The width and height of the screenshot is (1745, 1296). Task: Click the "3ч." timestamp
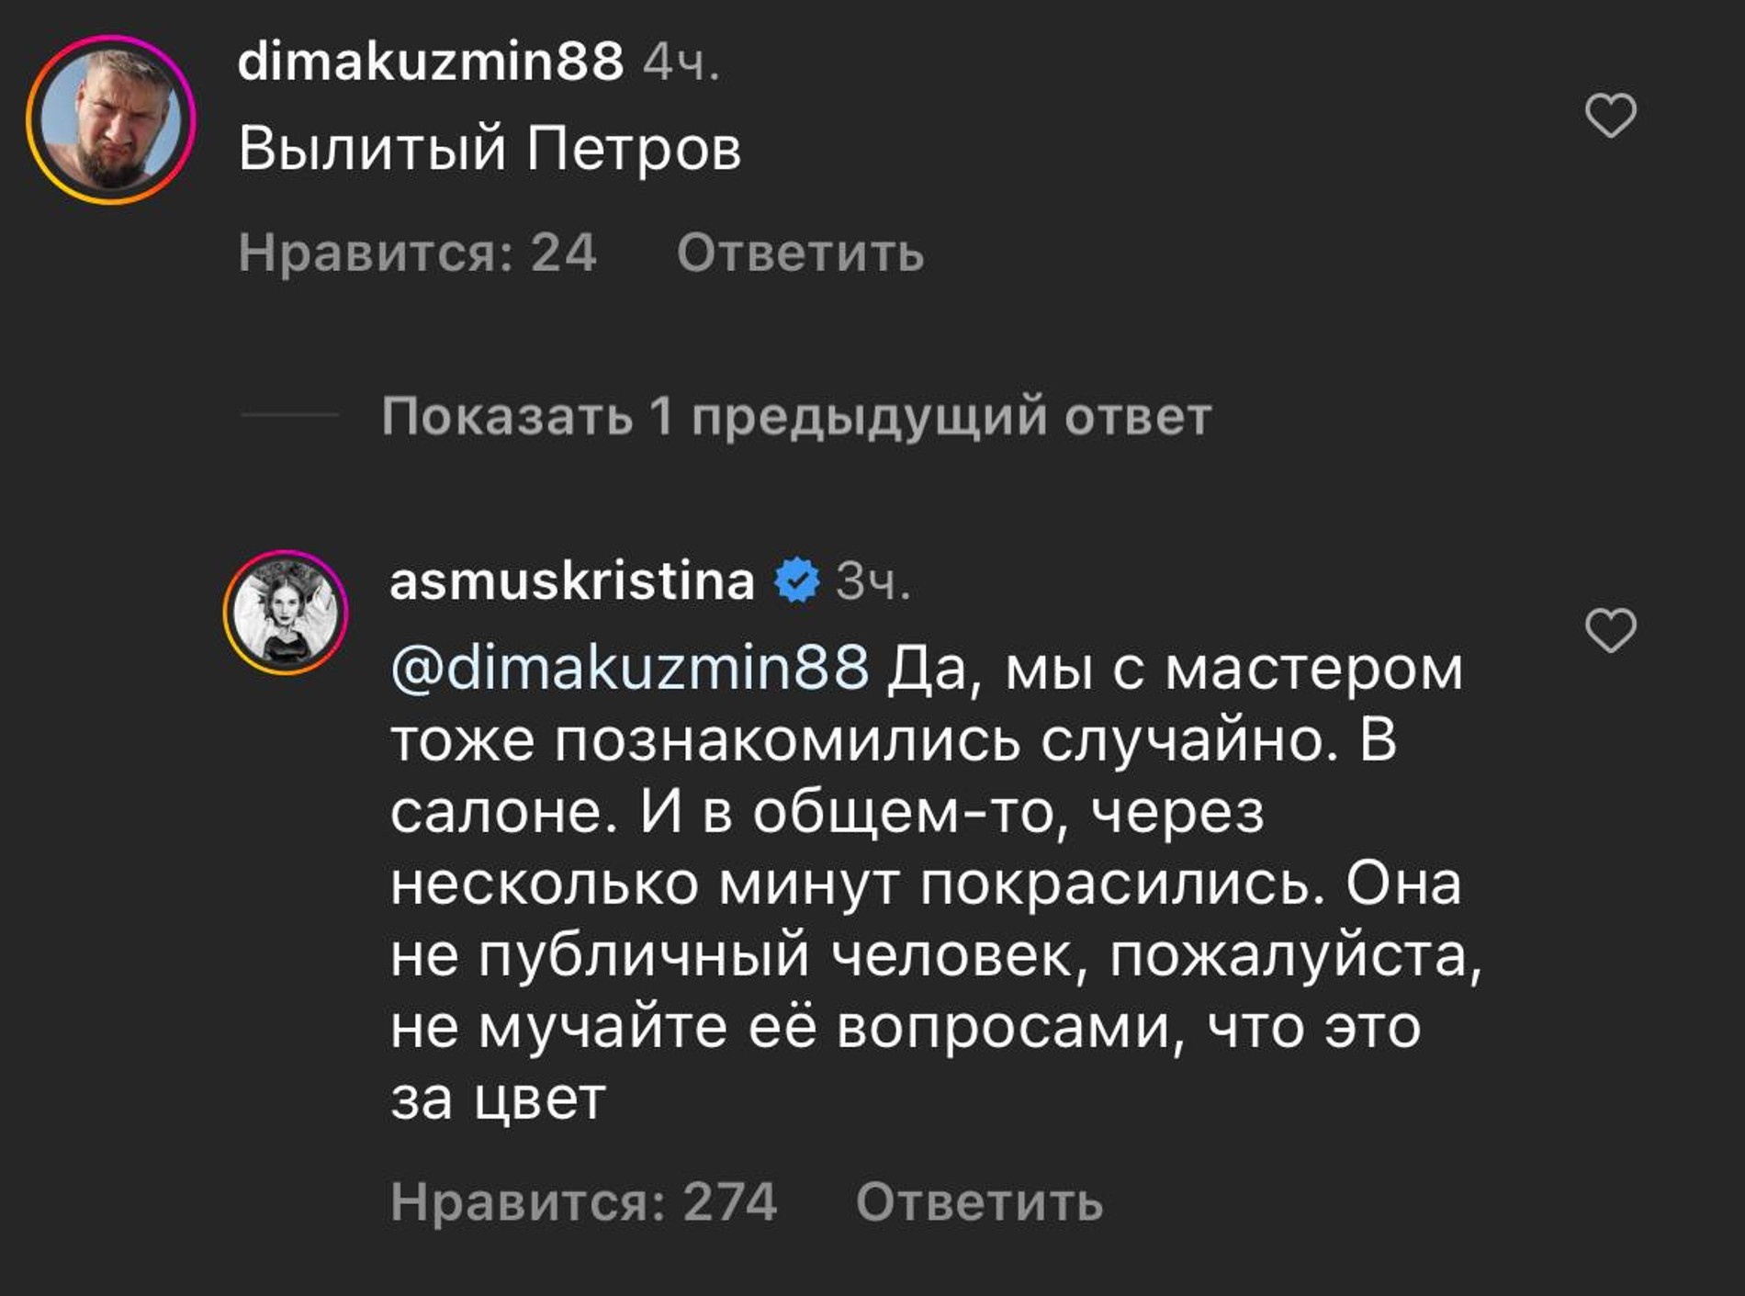(x=872, y=581)
